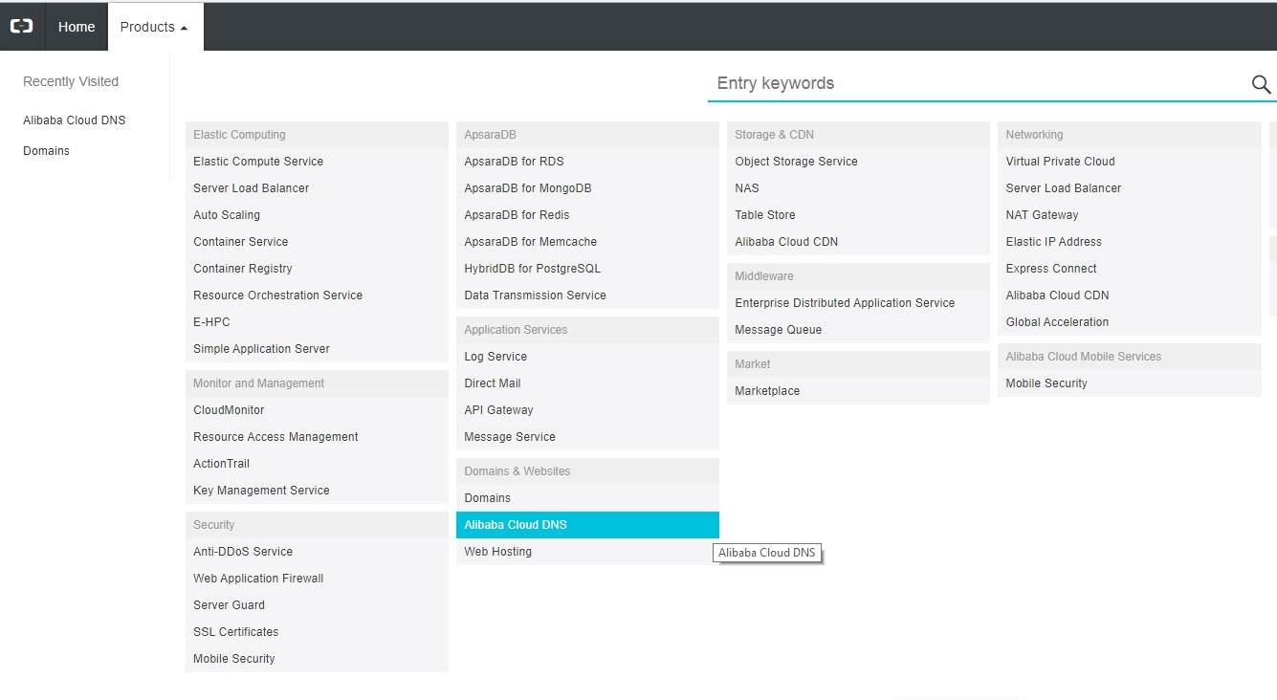
Task: Click highlighted Alibaba Cloud DNS menu entry
Action: 587,525
